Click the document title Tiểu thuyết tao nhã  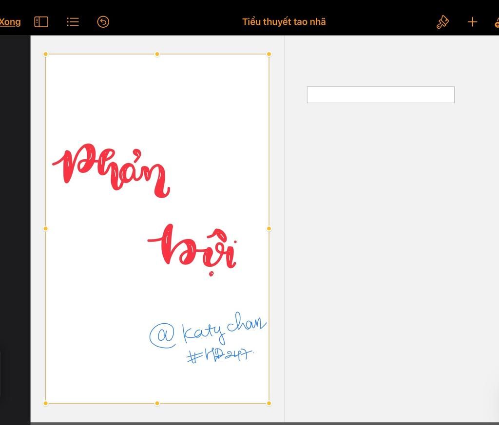click(284, 22)
